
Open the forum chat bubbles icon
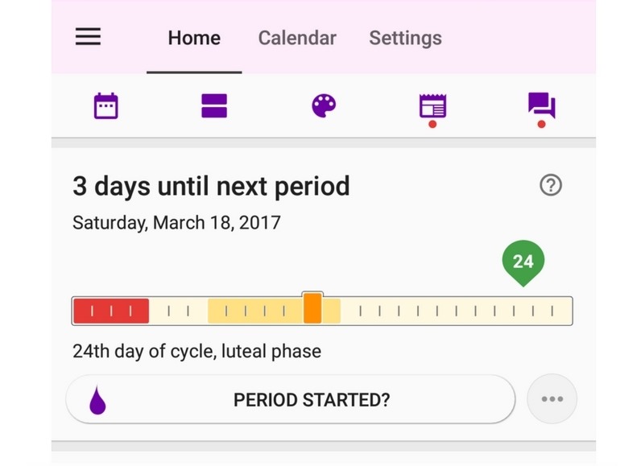(x=541, y=105)
